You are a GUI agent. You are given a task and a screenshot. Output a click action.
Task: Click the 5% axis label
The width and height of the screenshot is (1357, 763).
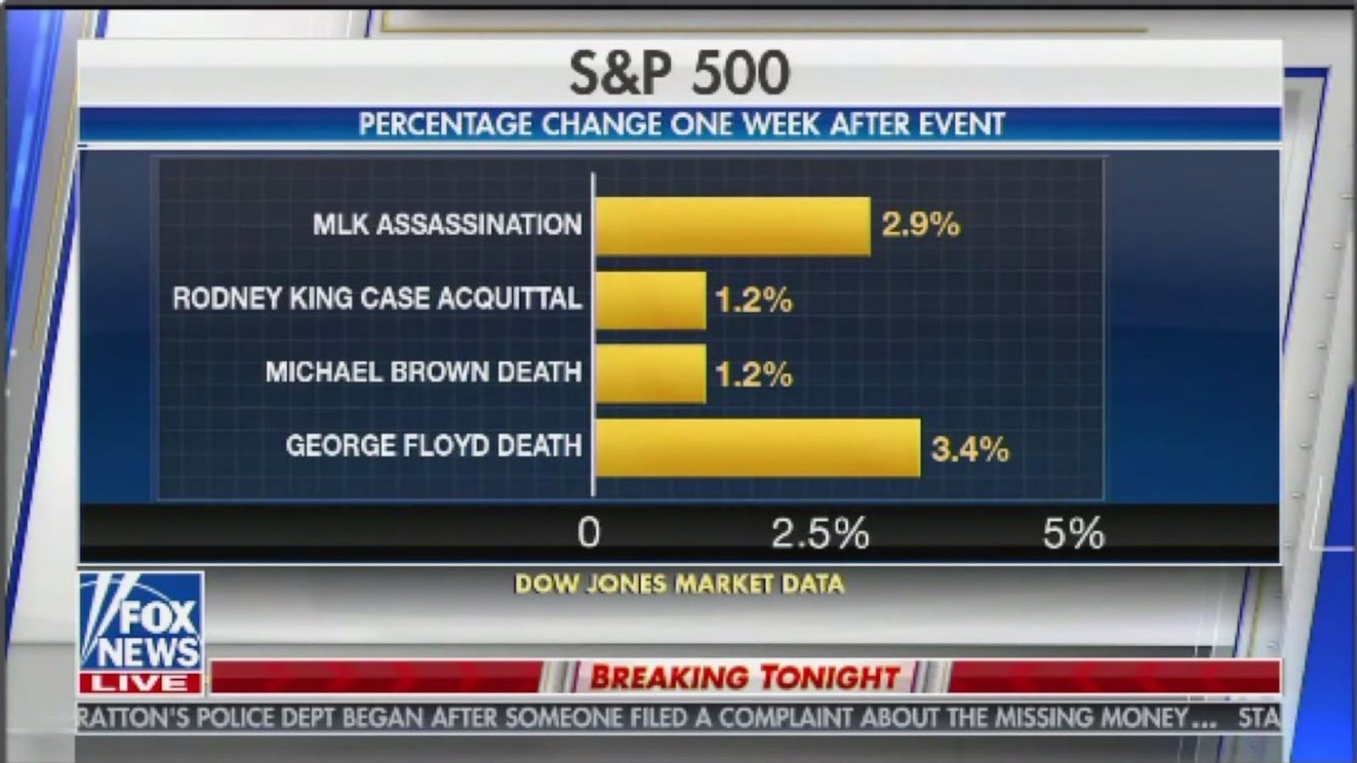click(1073, 534)
